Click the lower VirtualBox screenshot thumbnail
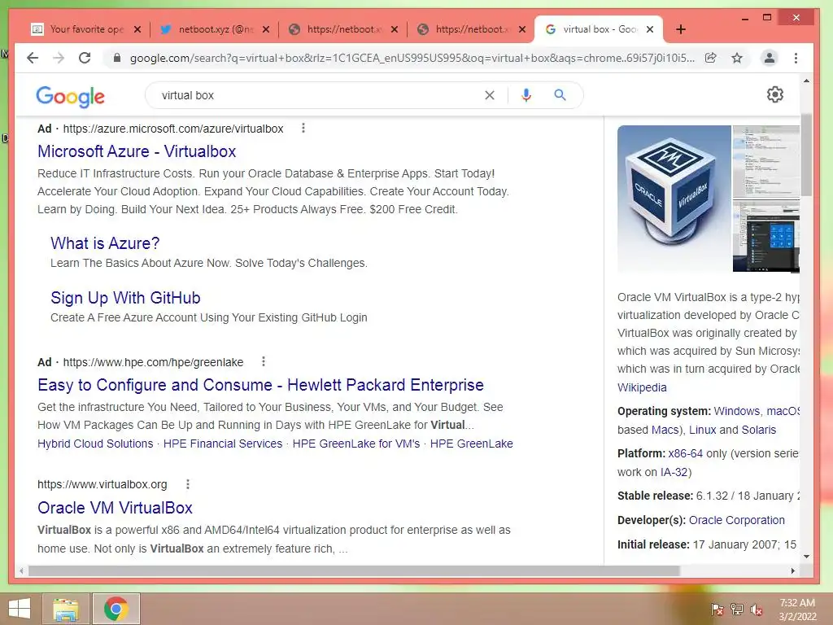The width and height of the screenshot is (833, 625). pos(765,236)
